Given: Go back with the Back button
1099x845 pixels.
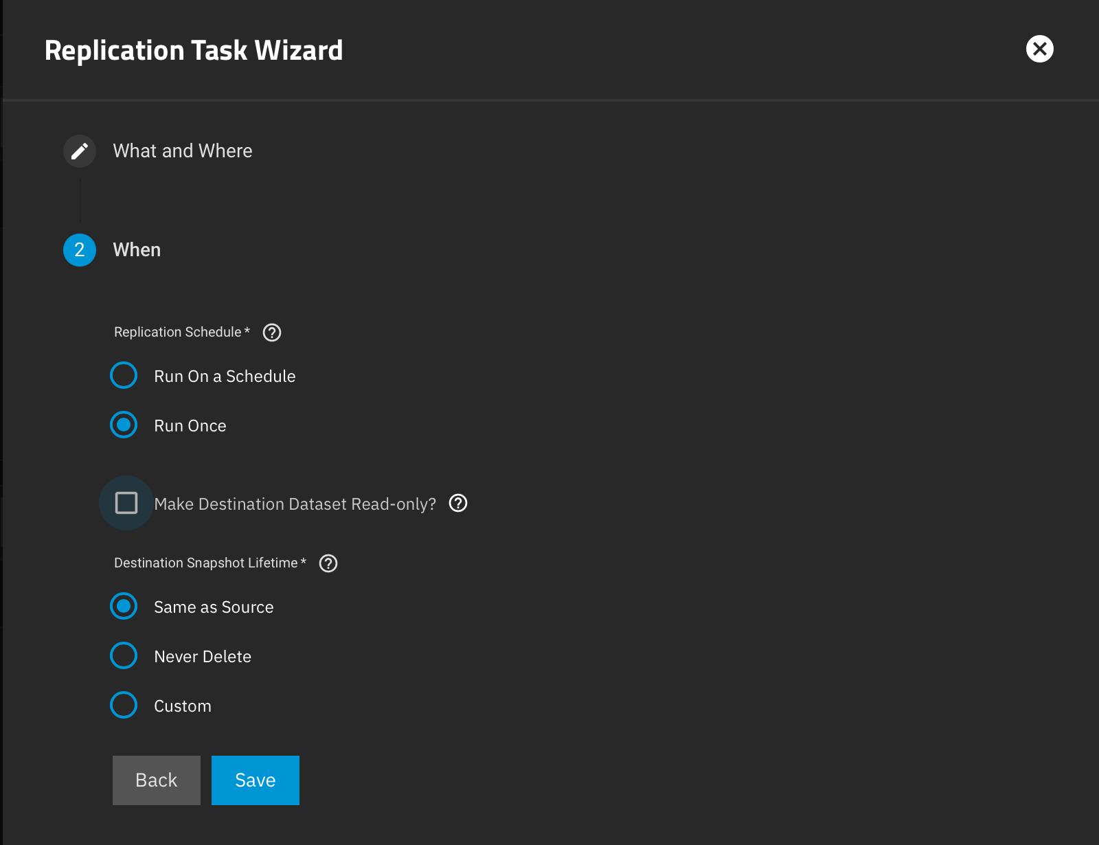Looking at the screenshot, I should [x=157, y=780].
